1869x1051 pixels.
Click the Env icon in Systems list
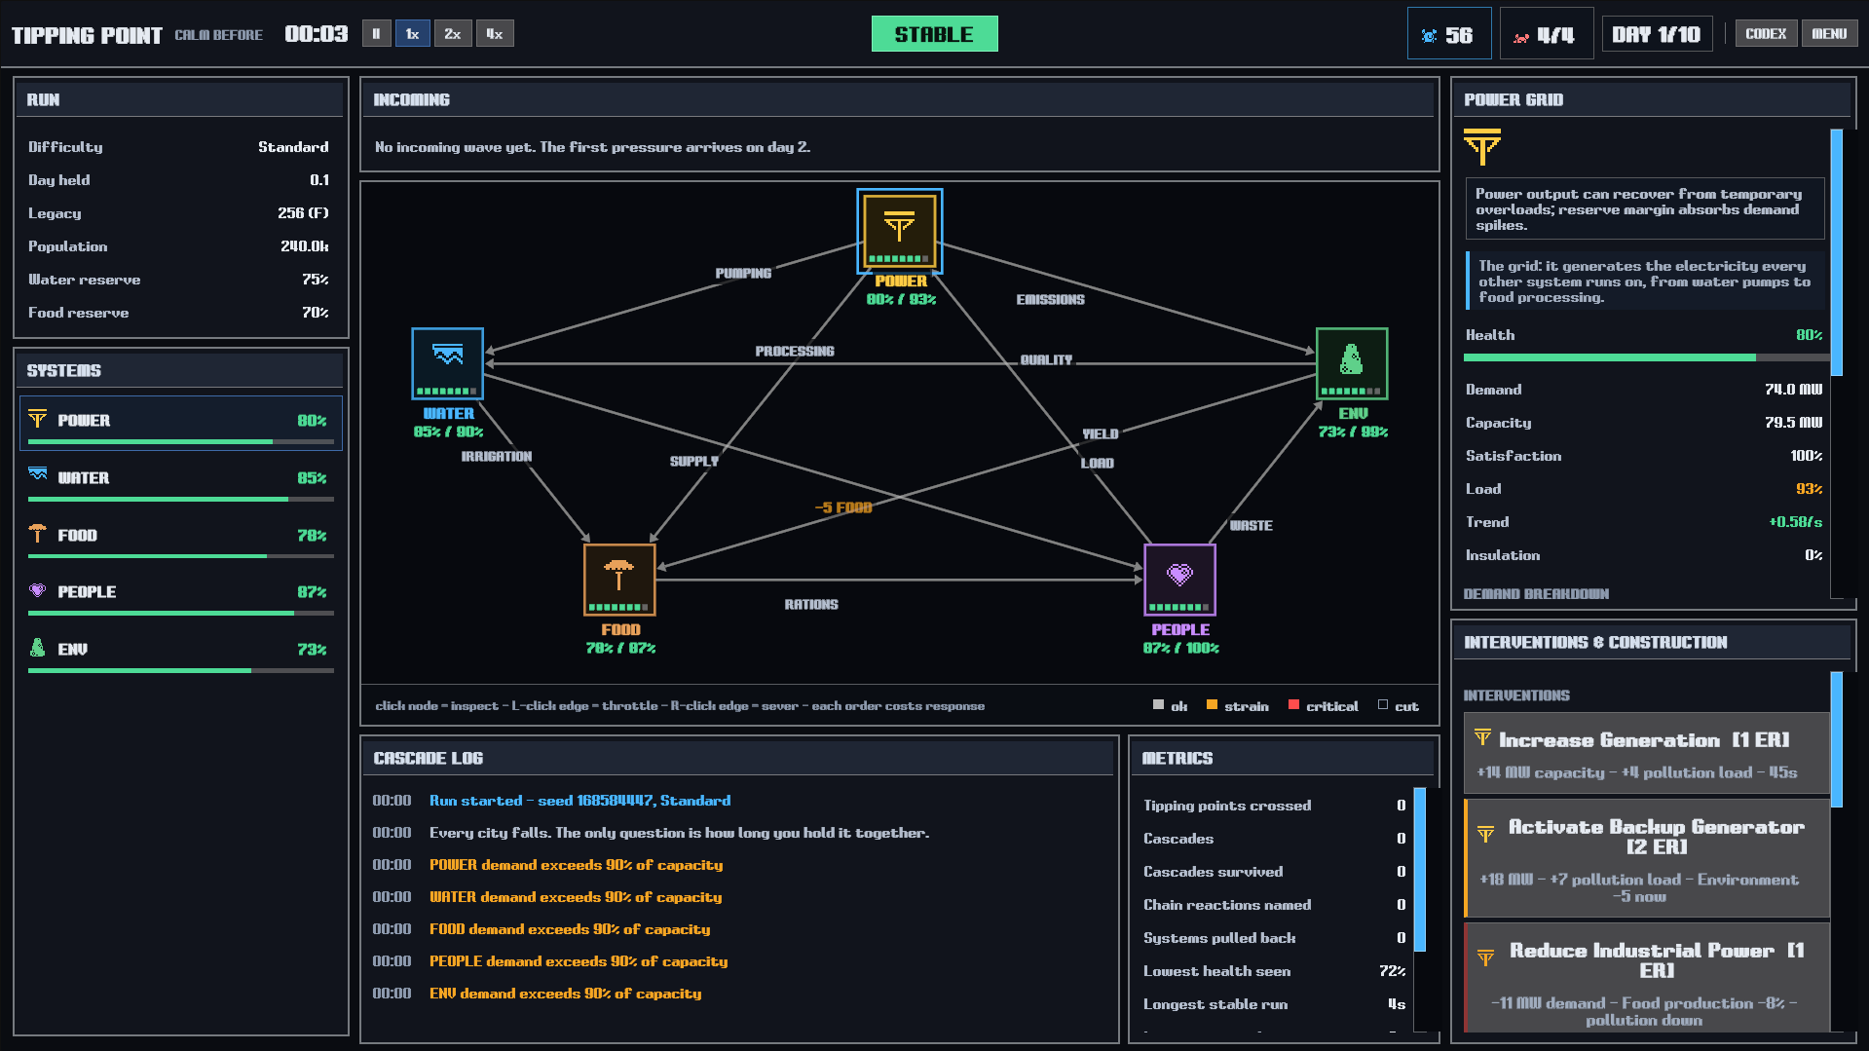tap(38, 647)
